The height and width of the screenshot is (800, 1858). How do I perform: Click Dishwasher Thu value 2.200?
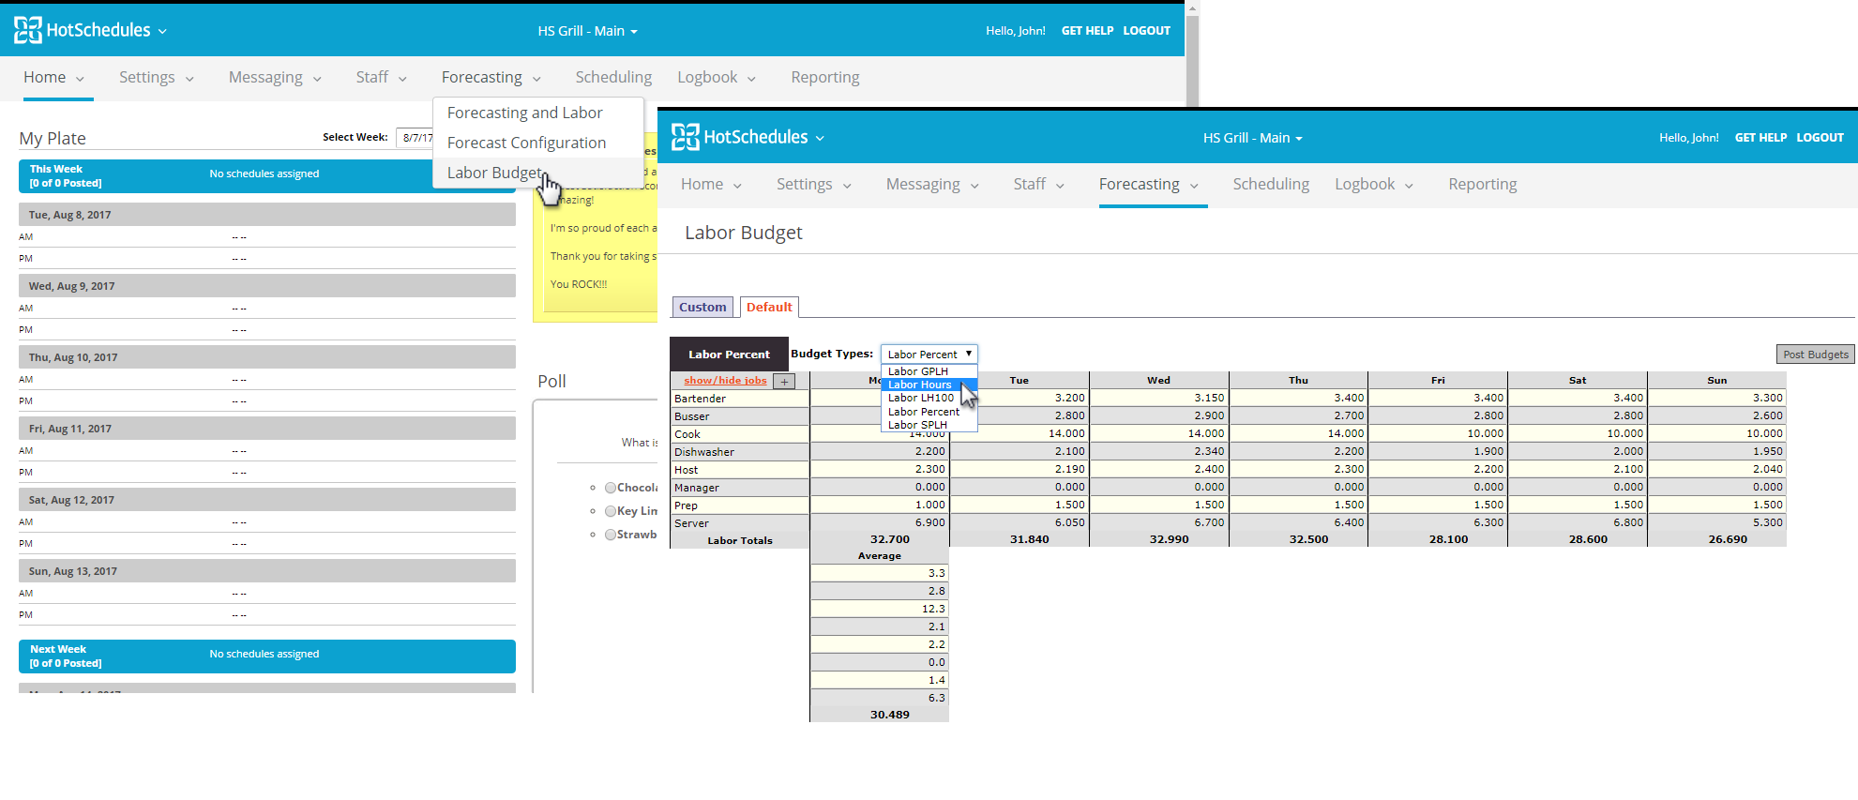[x=1299, y=451]
